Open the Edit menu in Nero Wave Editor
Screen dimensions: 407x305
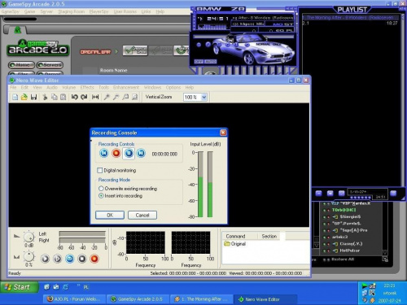(x=24, y=87)
